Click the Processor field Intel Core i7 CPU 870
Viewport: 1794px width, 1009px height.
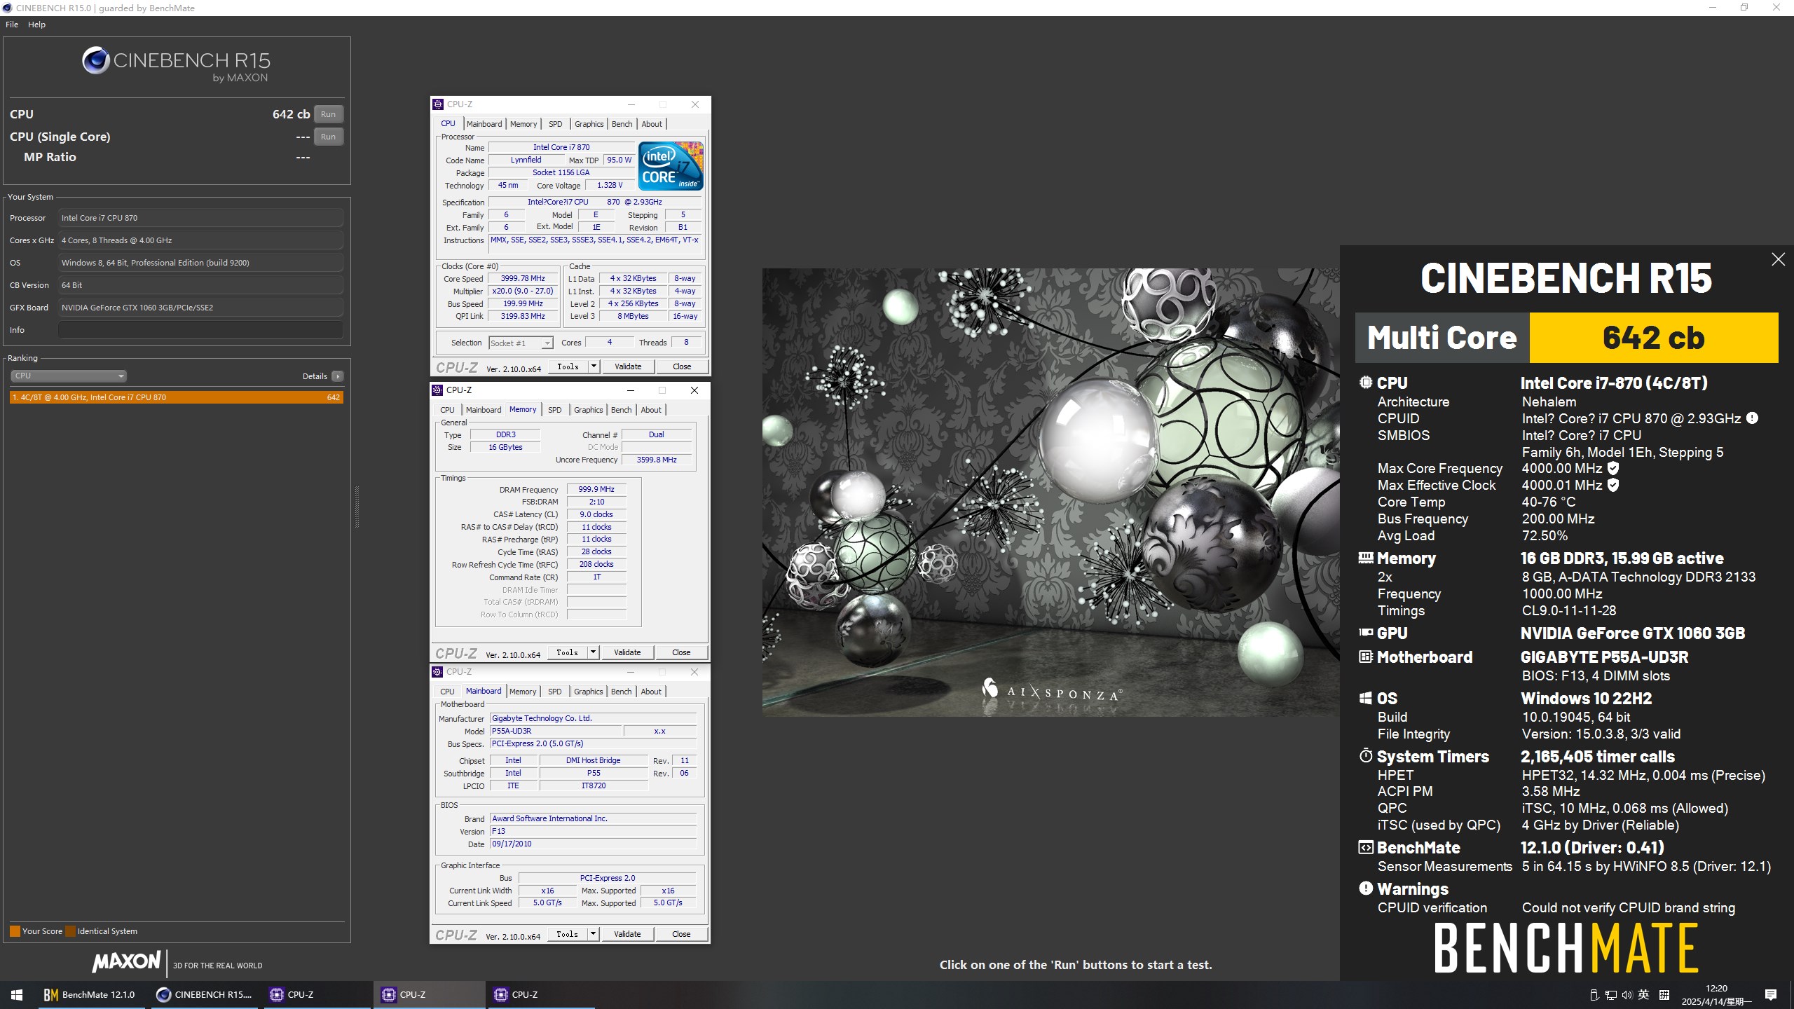pos(200,218)
